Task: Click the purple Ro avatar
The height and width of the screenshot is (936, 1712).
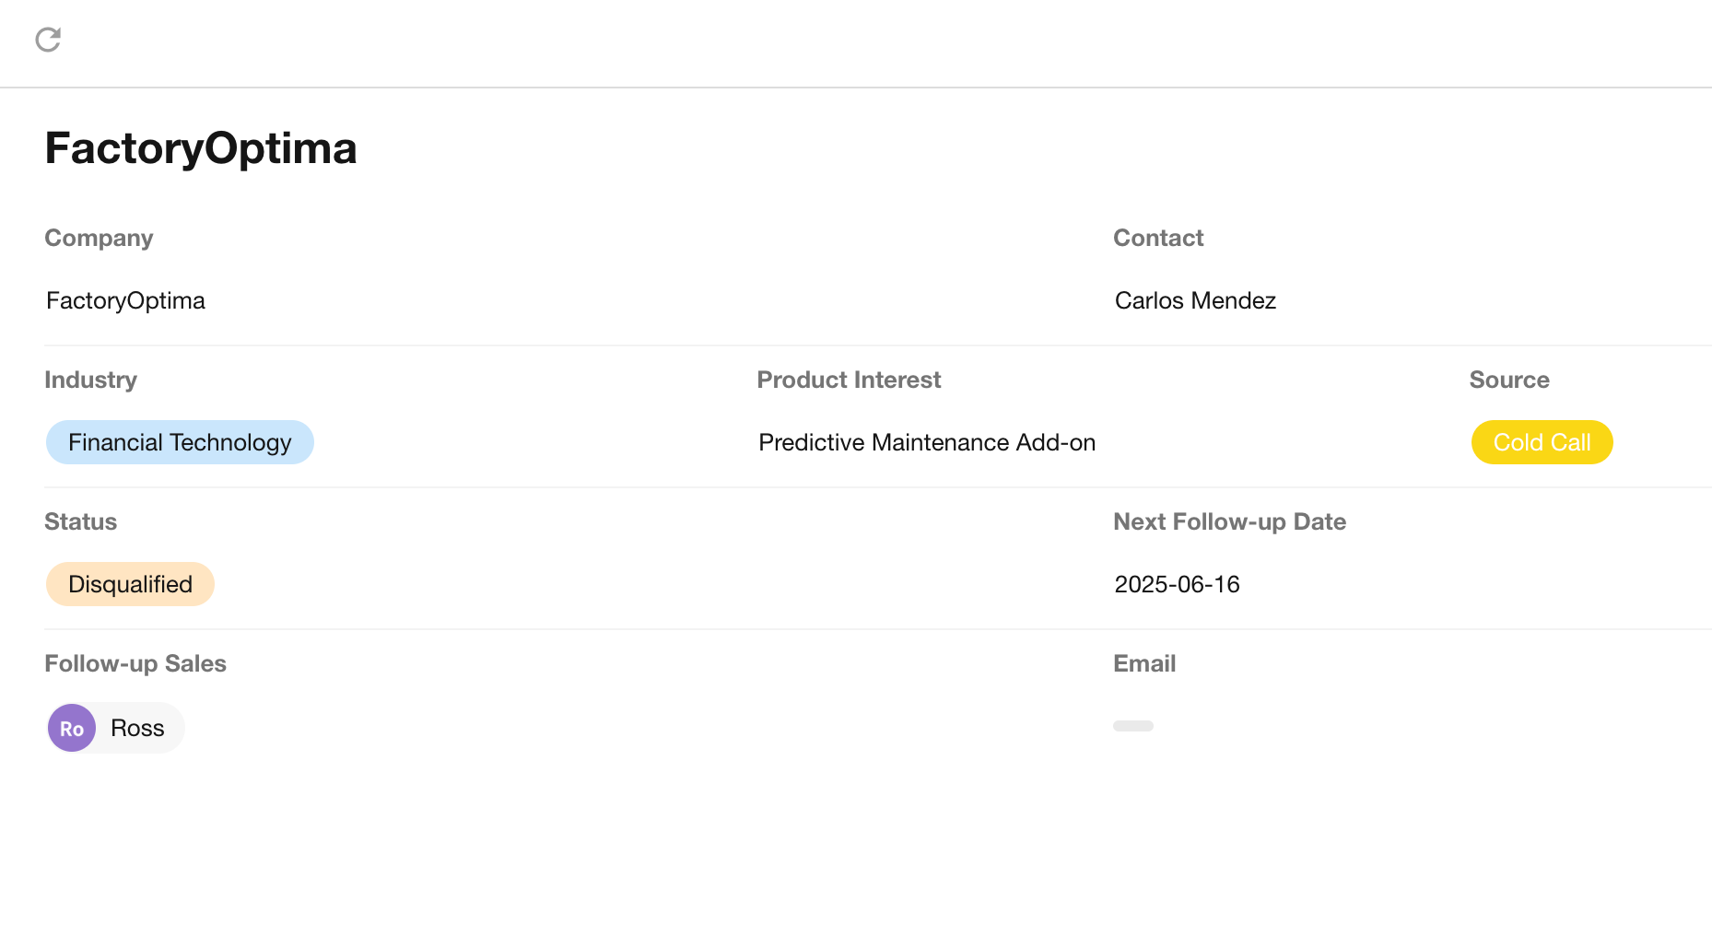Action: (72, 728)
